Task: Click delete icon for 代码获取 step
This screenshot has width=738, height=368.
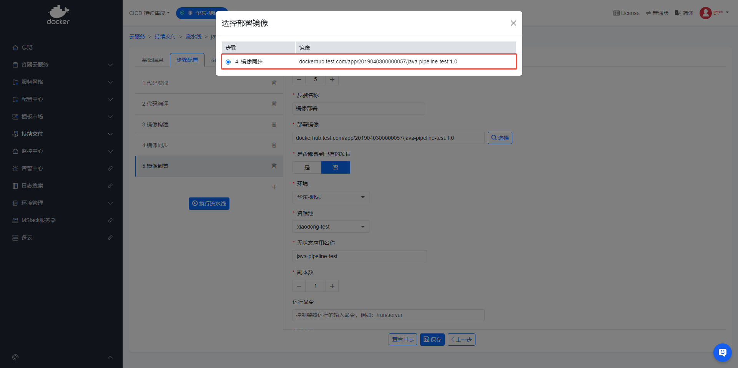Action: pos(274,83)
